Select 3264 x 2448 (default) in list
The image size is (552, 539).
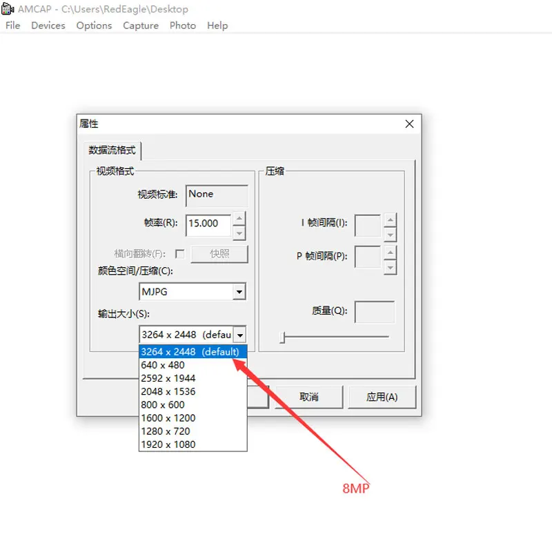point(193,352)
